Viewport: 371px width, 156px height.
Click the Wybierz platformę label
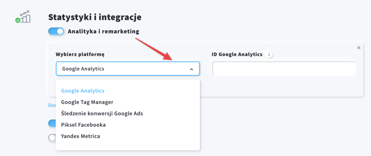[x=80, y=55]
